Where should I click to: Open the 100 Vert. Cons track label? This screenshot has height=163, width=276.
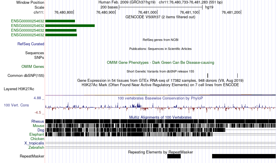16,105
